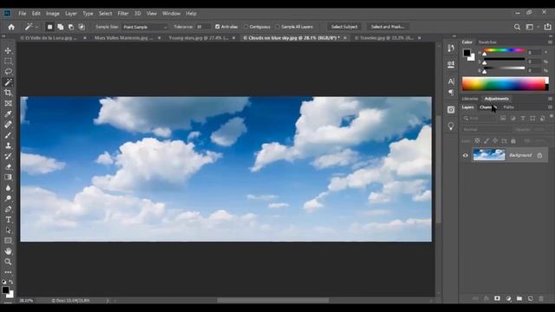Screen dimensions: 555x312
Task: Create a new layer icon
Action: coord(530,298)
